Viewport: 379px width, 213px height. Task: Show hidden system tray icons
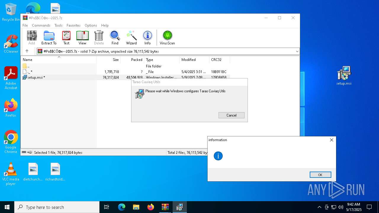coord(319,207)
